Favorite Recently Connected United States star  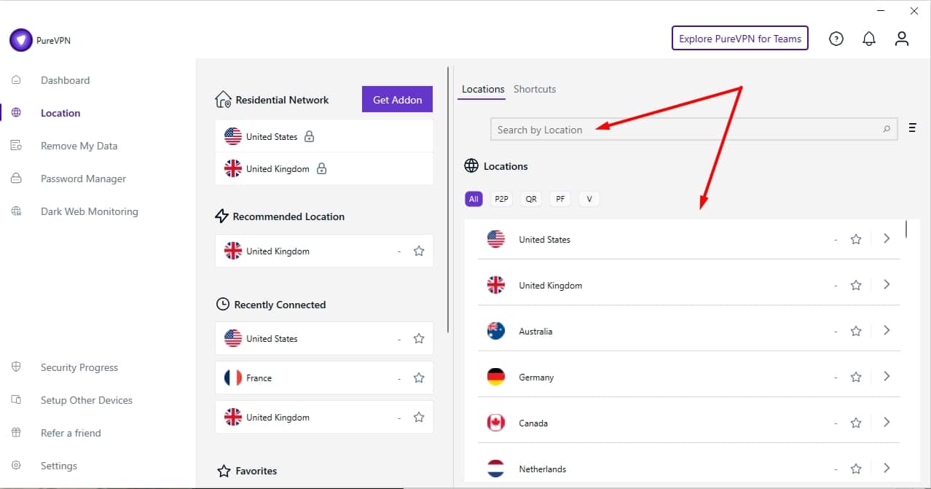tap(419, 338)
